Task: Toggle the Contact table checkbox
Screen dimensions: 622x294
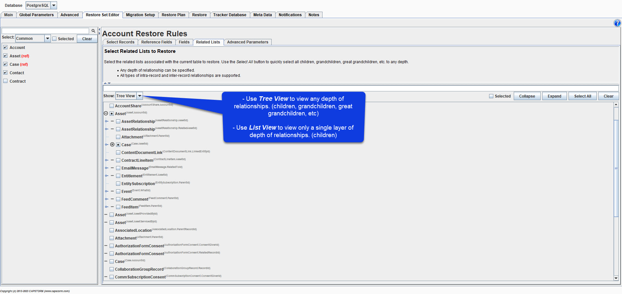Action: coord(6,73)
